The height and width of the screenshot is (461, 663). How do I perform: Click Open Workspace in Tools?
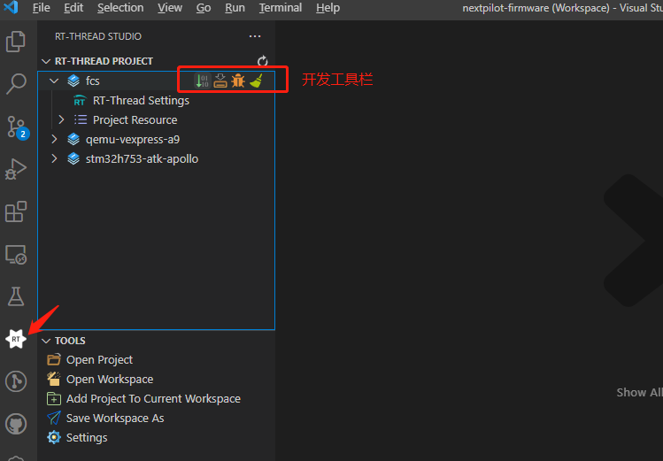click(x=110, y=380)
